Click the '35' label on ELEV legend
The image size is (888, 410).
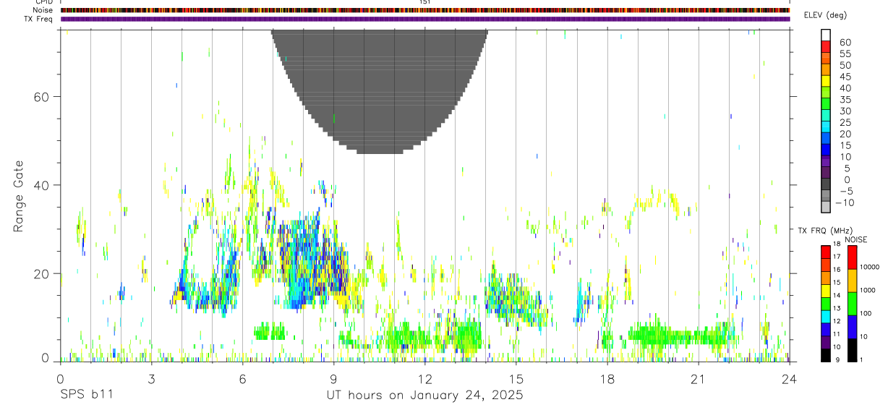tap(845, 99)
